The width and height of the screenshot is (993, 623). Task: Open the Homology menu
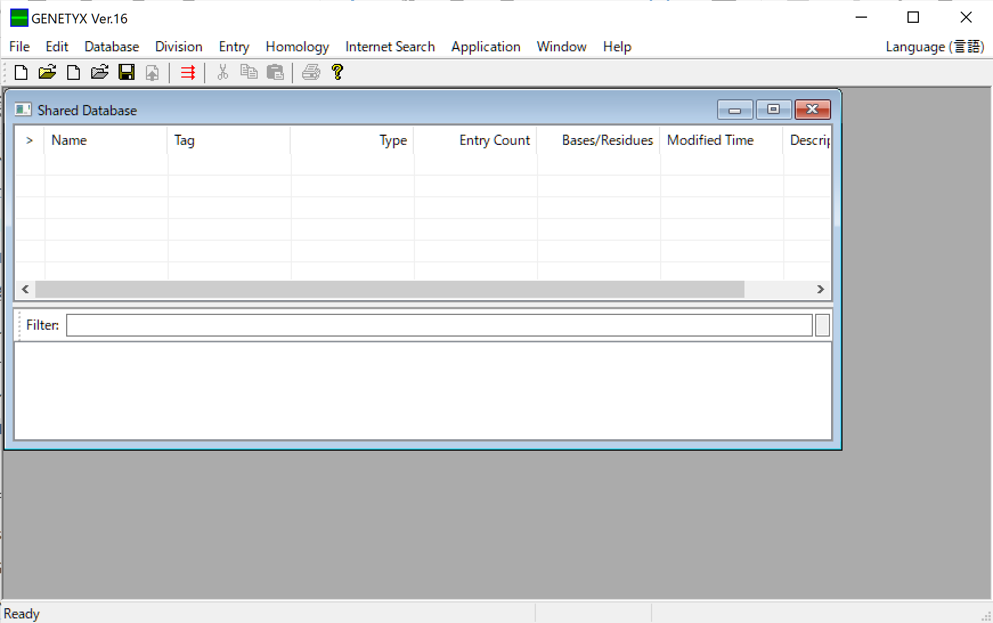pos(298,47)
